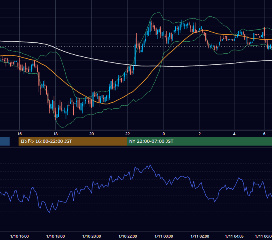The width and height of the screenshot is (272, 240).
Task: Click the 20 hour label on price chart axis
Action: pyautogui.click(x=92, y=134)
